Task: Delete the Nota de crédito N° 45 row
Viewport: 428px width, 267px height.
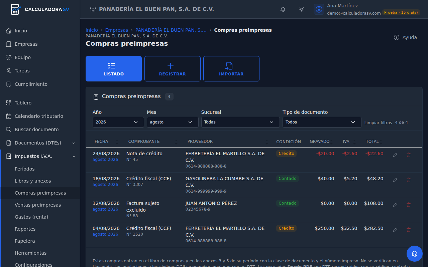Action: 409,155
